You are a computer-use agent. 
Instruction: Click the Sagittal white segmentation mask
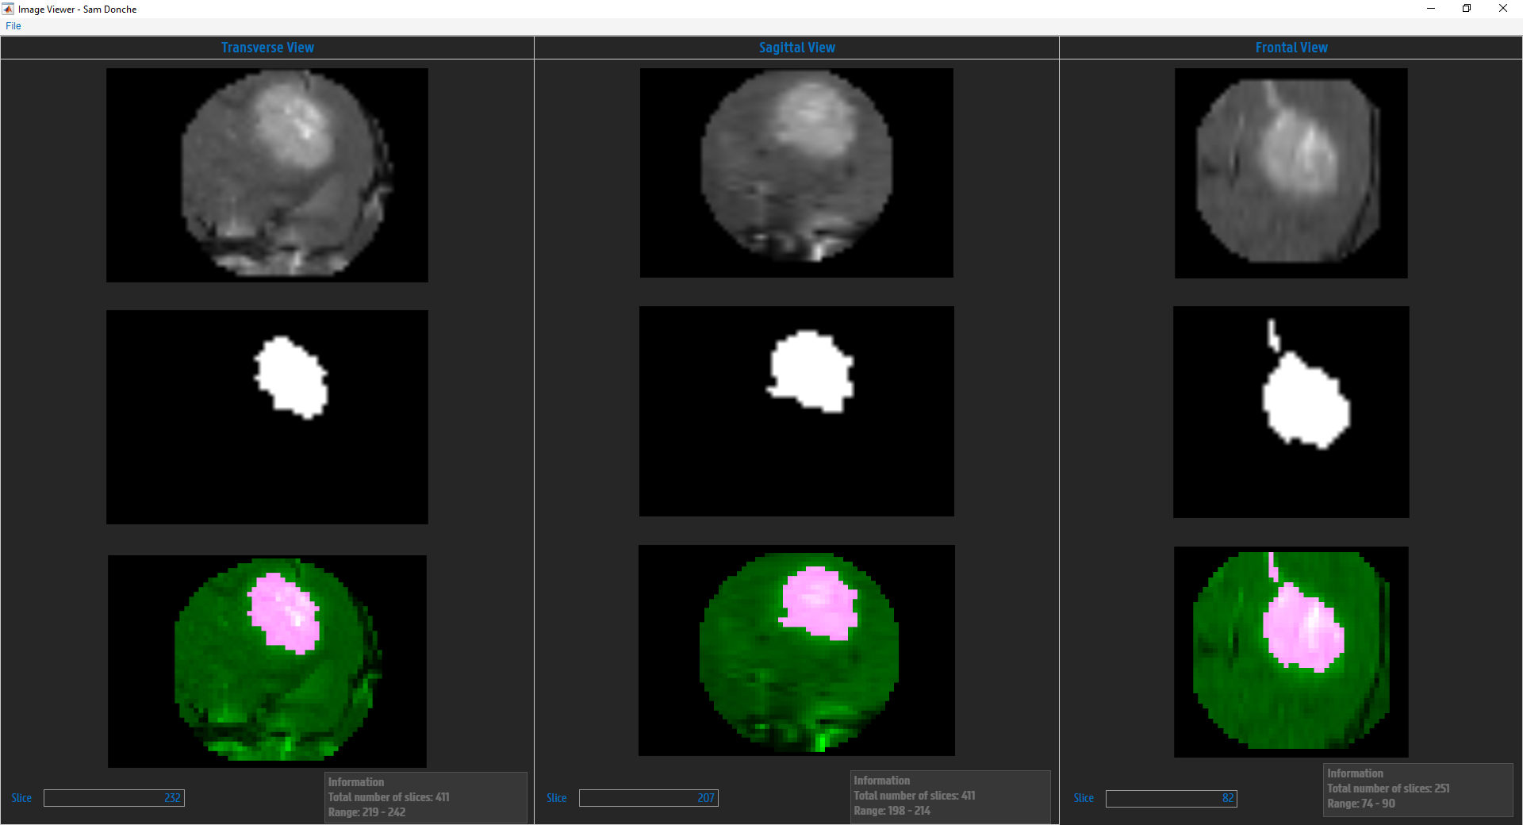coord(796,412)
